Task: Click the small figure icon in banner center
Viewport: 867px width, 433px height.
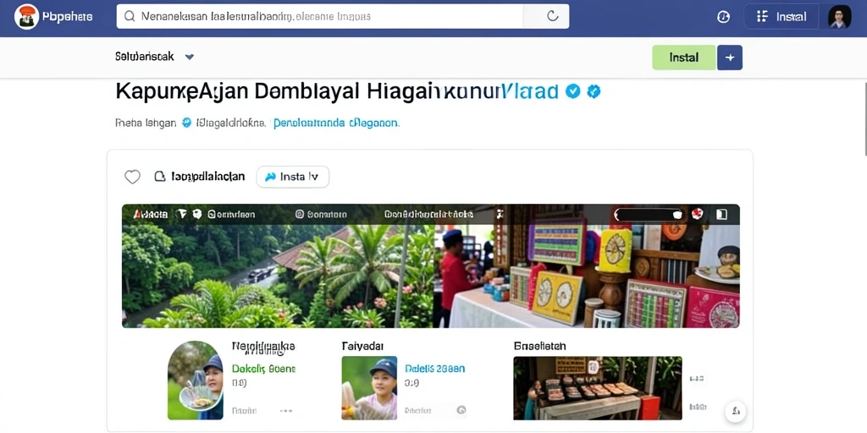Action: [500, 214]
